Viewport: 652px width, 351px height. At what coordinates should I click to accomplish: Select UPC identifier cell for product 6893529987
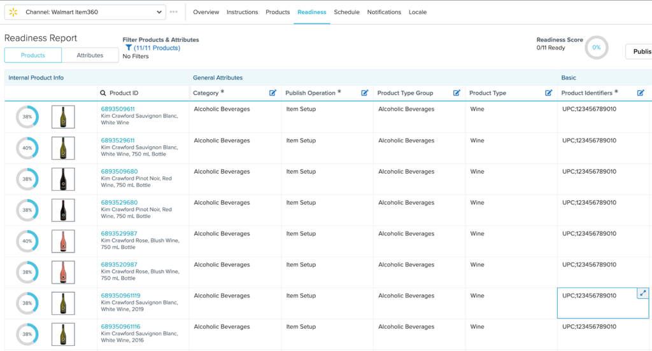coord(604,242)
